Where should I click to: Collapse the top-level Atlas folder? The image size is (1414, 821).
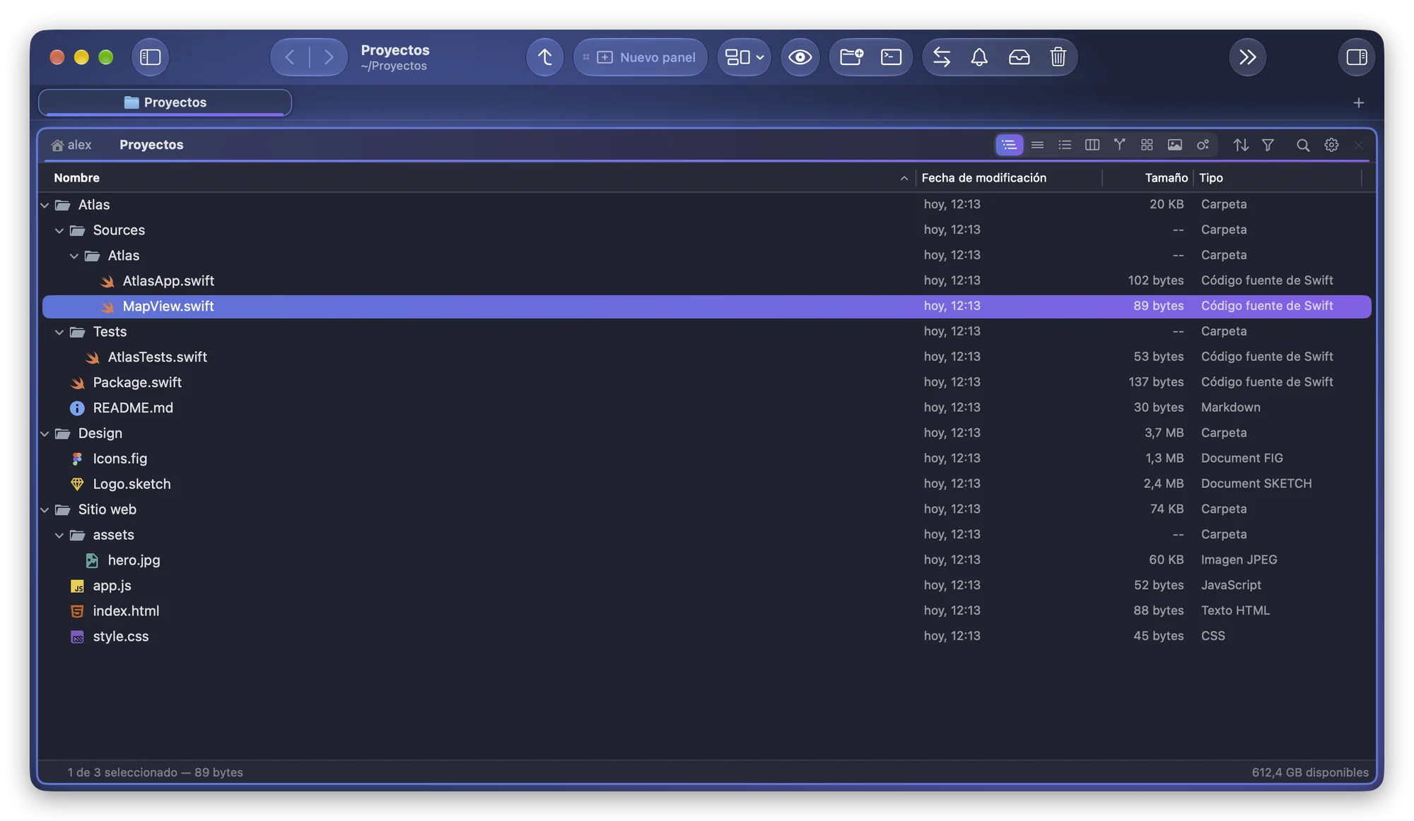(x=45, y=205)
